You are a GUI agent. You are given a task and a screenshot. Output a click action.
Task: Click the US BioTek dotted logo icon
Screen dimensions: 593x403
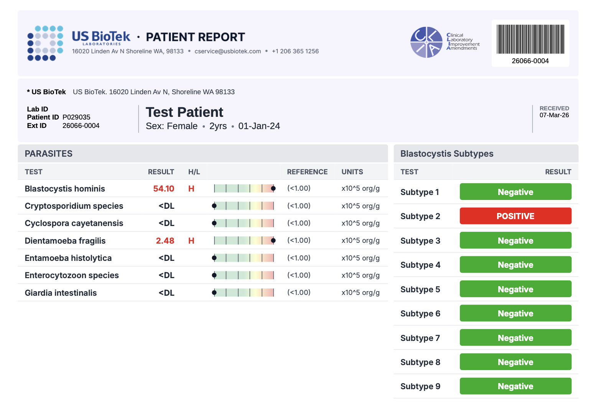coord(45,43)
